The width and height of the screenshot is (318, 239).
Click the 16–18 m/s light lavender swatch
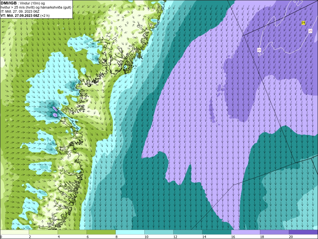coord(245,232)
